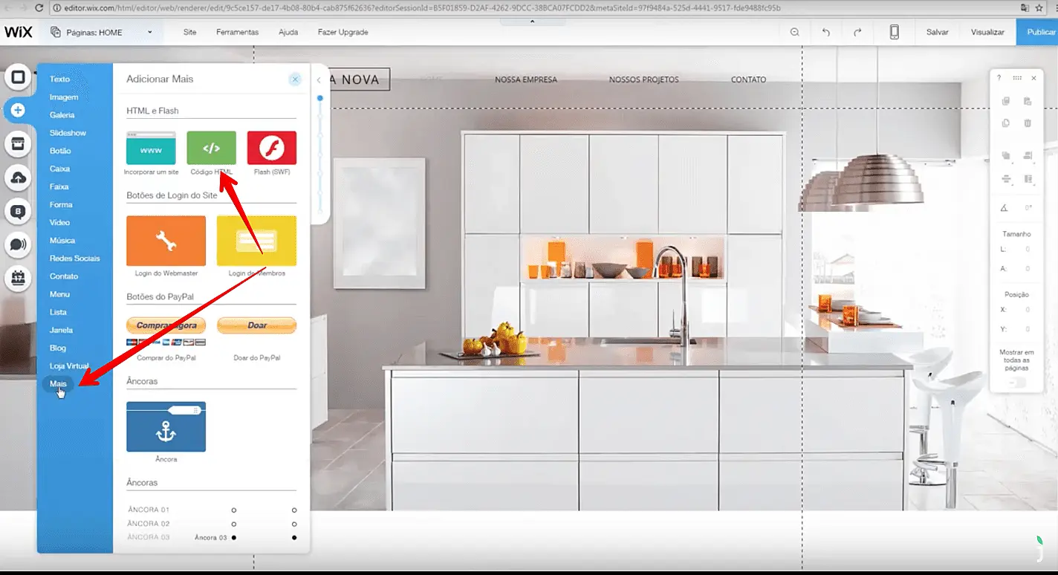Screen dimensions: 1058x575
Task: Open the Ferramentas menu
Action: [237, 32]
